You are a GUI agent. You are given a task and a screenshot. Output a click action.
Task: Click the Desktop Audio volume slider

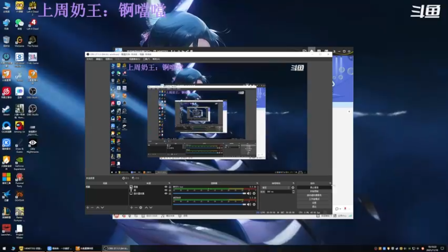209,204
